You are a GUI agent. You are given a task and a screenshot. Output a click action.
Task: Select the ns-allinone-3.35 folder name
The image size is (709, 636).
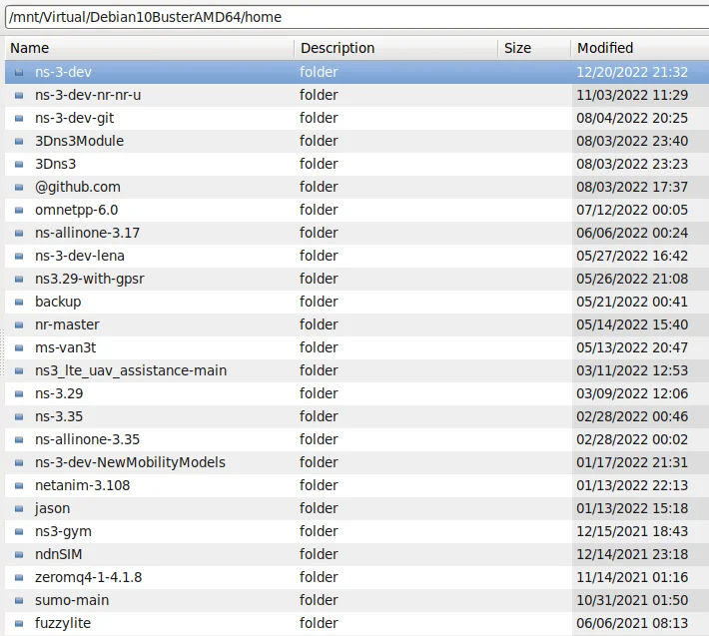tap(87, 439)
